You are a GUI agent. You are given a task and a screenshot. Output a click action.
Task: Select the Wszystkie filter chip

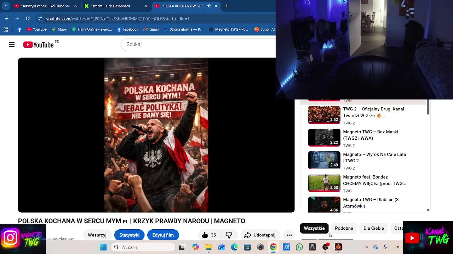314,228
